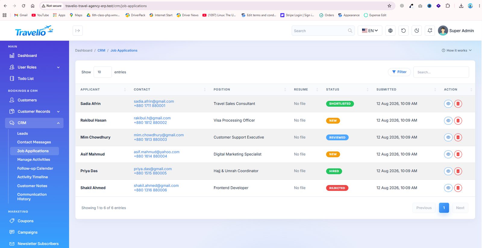Viewport: 482px width, 248px height.
Task: Open Customer Notes submenu item
Action: (x=32, y=186)
